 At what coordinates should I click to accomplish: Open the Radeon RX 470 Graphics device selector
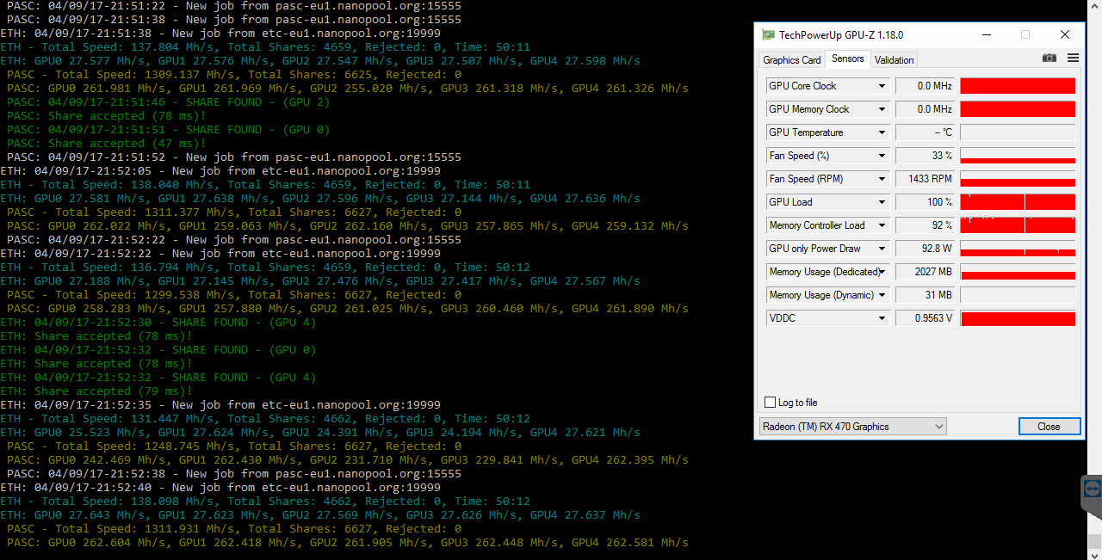(x=852, y=427)
